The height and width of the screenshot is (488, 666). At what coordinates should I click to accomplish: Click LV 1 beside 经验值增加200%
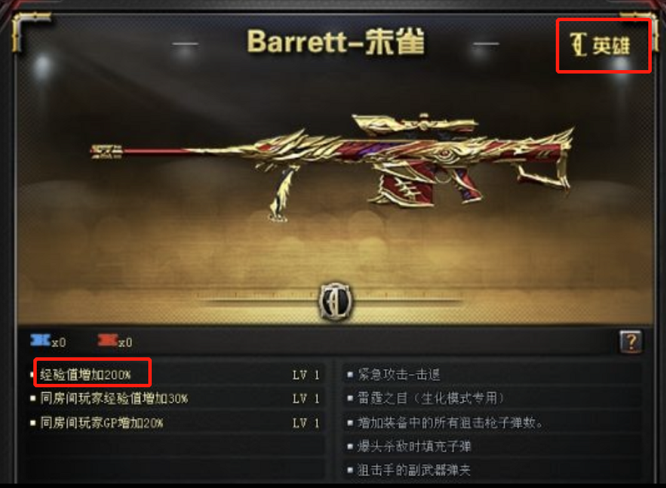tap(306, 375)
